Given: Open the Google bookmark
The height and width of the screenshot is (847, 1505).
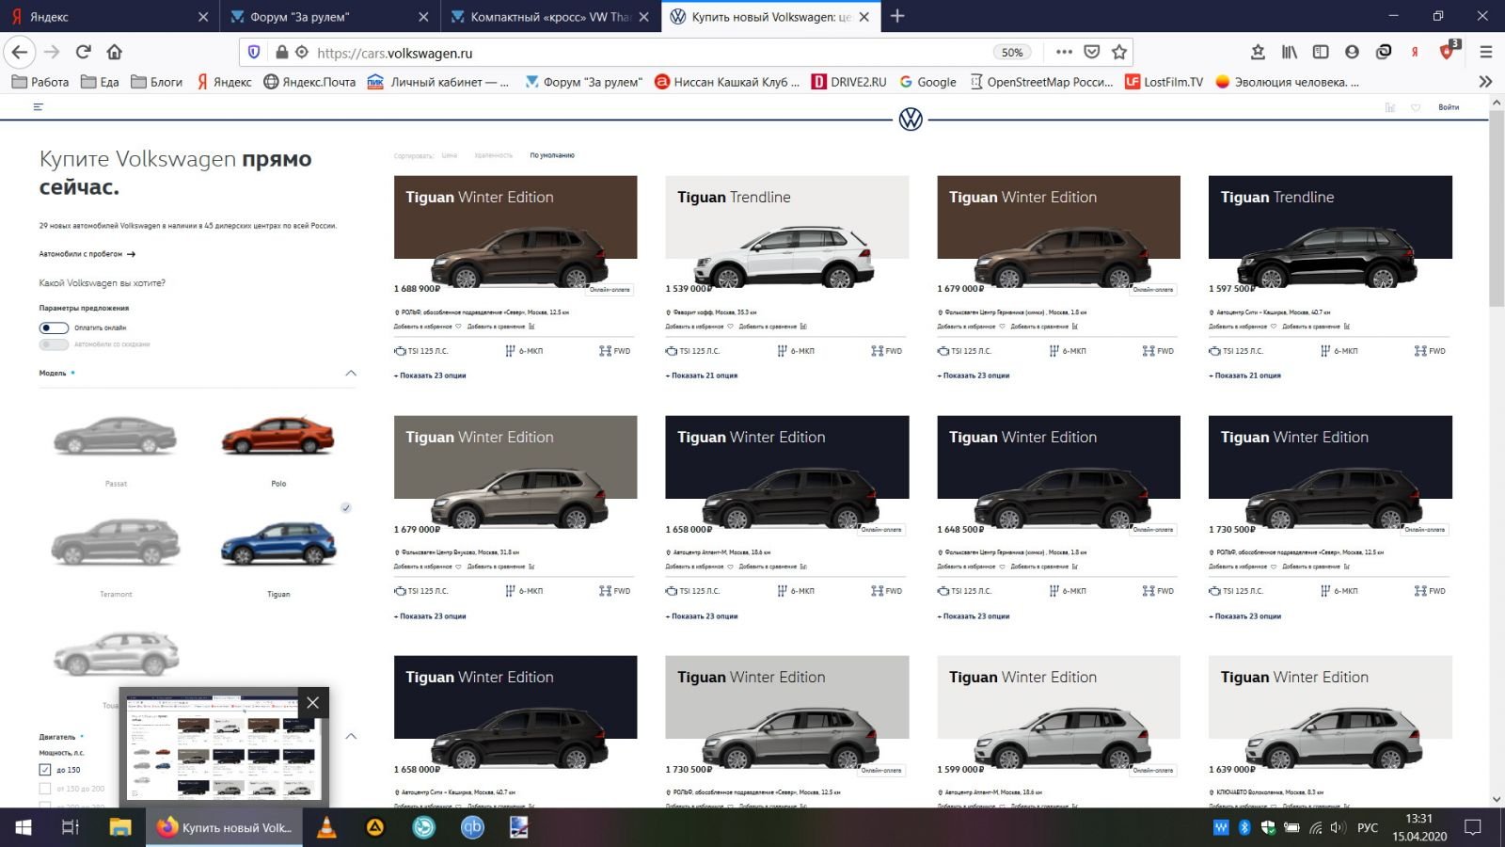Looking at the screenshot, I should [x=928, y=82].
